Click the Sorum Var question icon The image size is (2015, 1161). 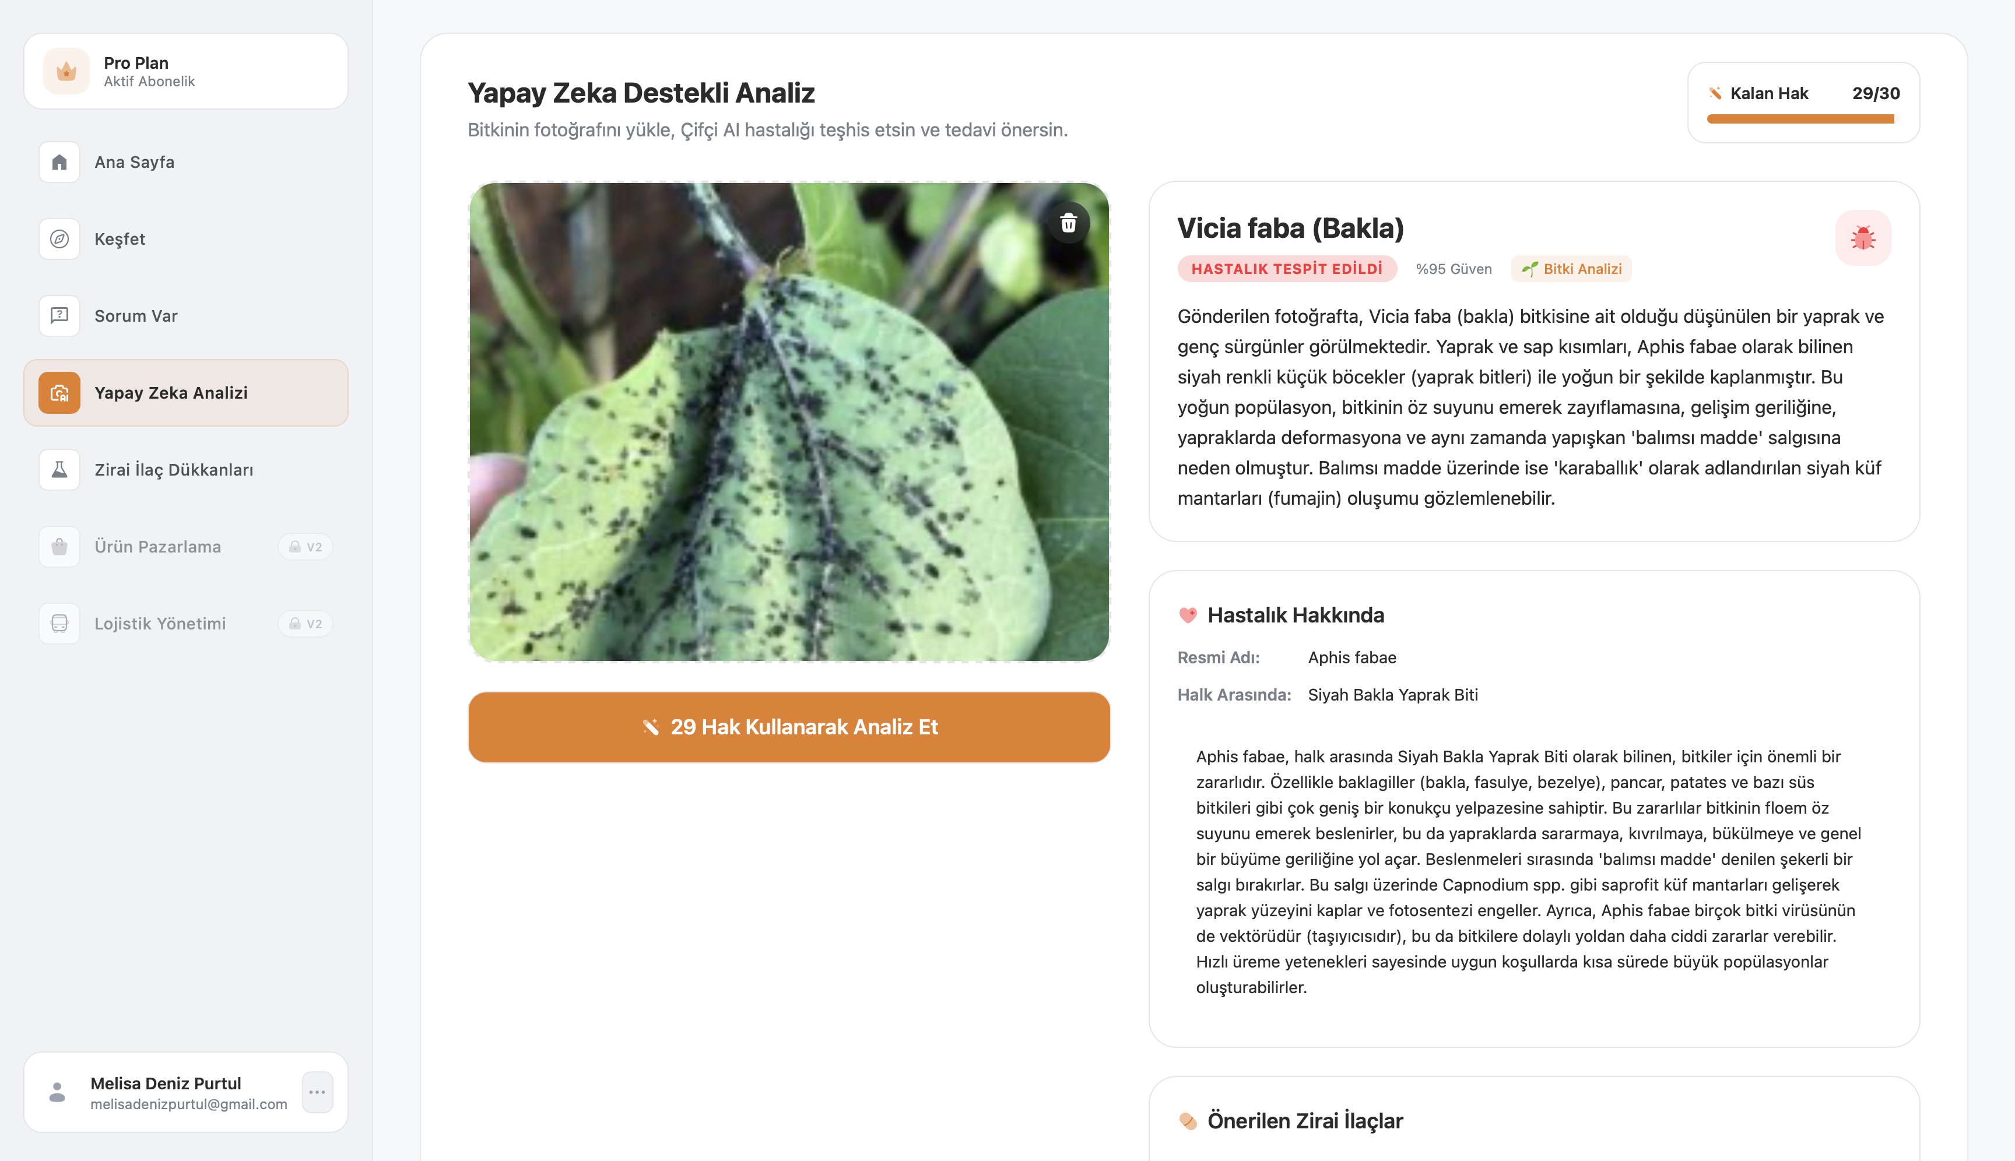pyautogui.click(x=59, y=316)
